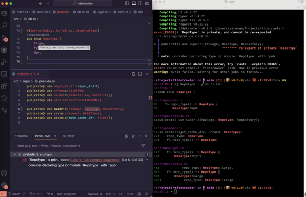The height and width of the screenshot is (197, 306).
Task: Close the bottom panel
Action: [146, 136]
